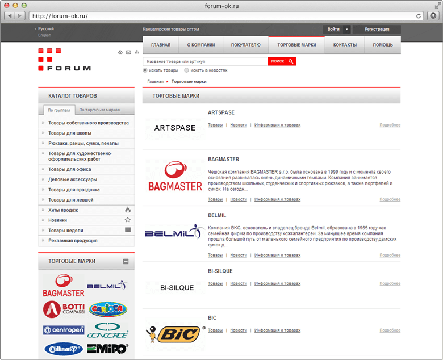Click the Forum logo
The height and width of the screenshot is (360, 443).
64,60
